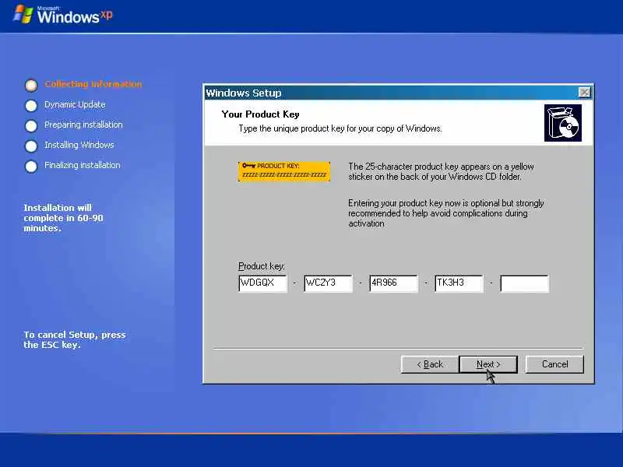Click the Windows CD box icon

click(x=563, y=123)
